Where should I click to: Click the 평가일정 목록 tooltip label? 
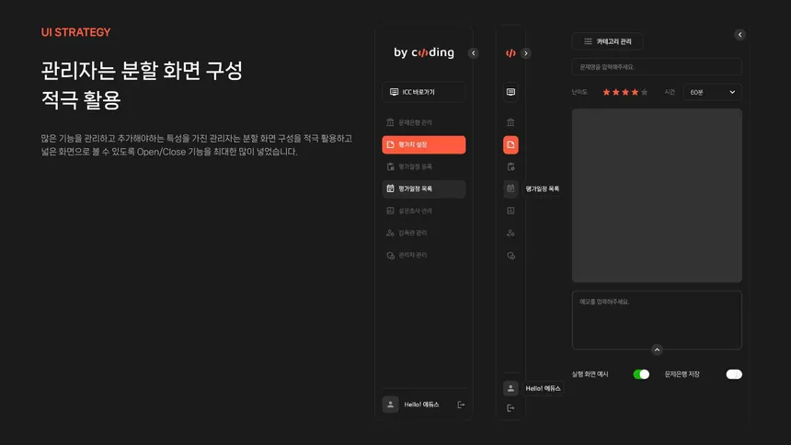coord(543,188)
